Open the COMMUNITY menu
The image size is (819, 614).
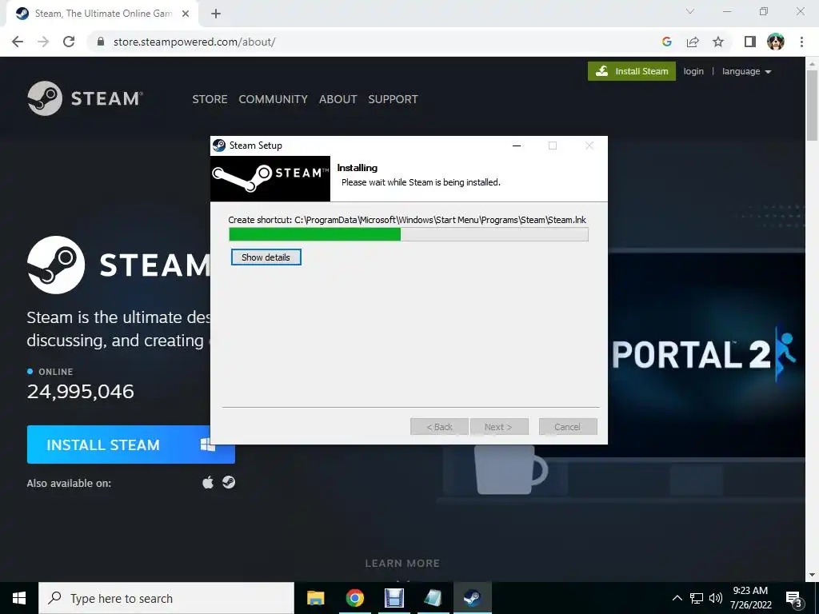coord(273,99)
